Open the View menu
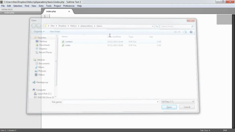The width and height of the screenshot is (235, 132). (x=34, y=6)
